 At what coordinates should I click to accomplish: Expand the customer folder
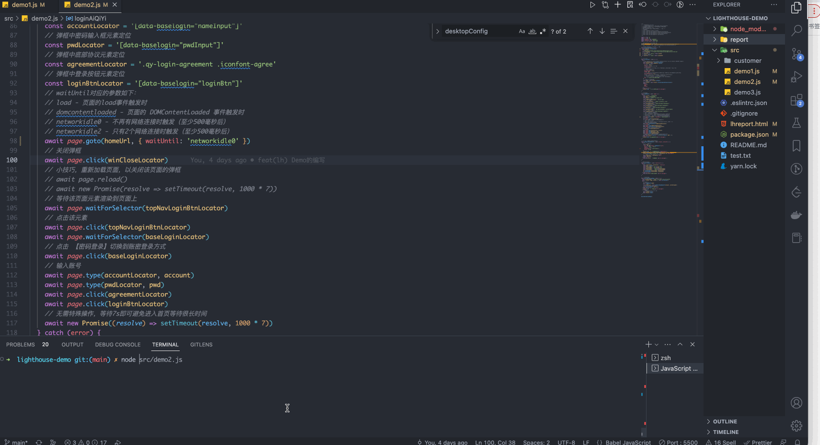(x=718, y=60)
